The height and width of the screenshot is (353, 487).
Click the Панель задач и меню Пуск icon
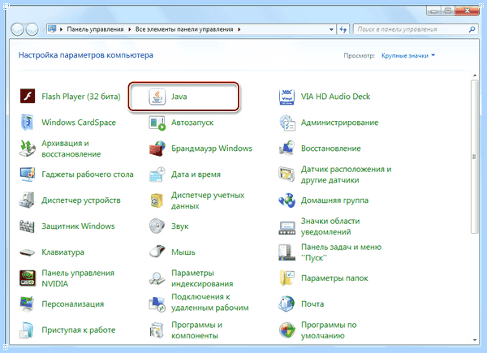coord(287,252)
